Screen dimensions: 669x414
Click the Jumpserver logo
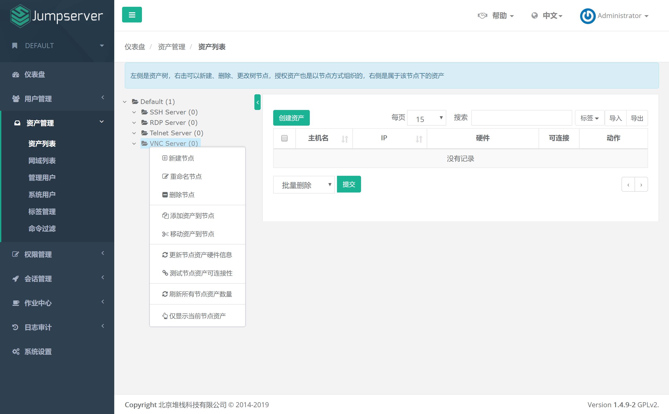tap(56, 16)
